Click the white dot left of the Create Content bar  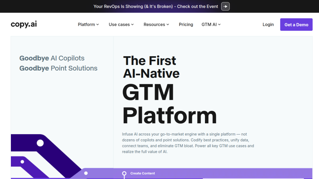[86, 173]
